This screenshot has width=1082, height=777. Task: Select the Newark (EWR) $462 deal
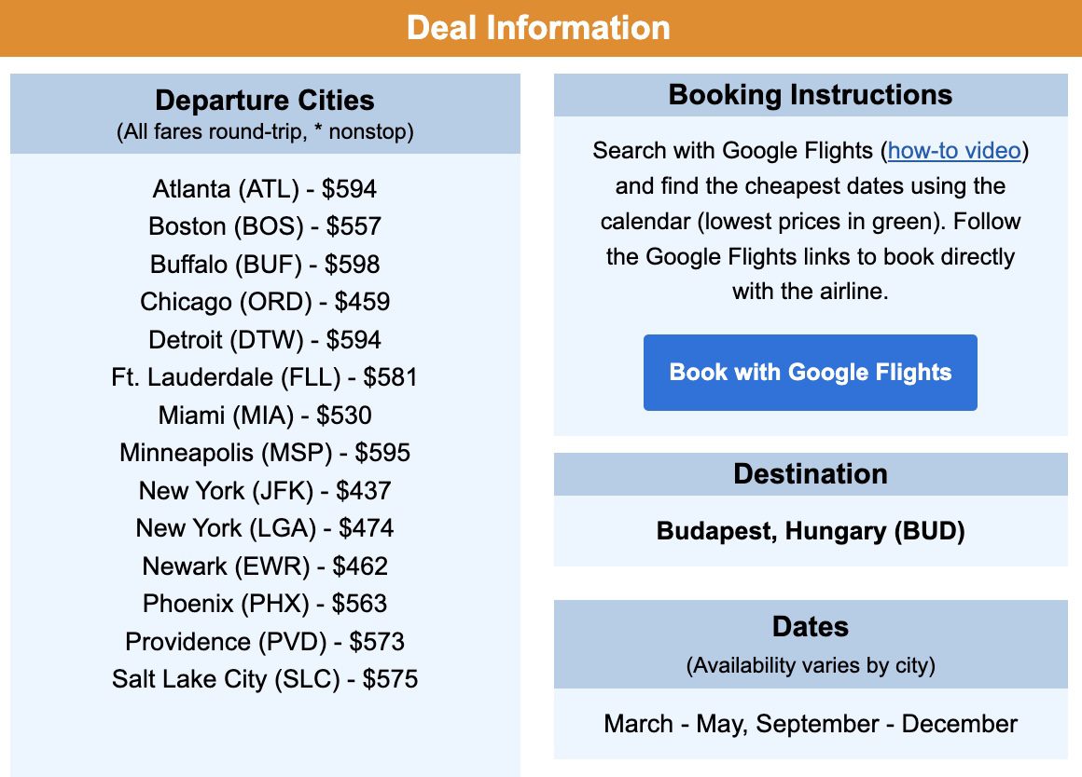coord(264,566)
